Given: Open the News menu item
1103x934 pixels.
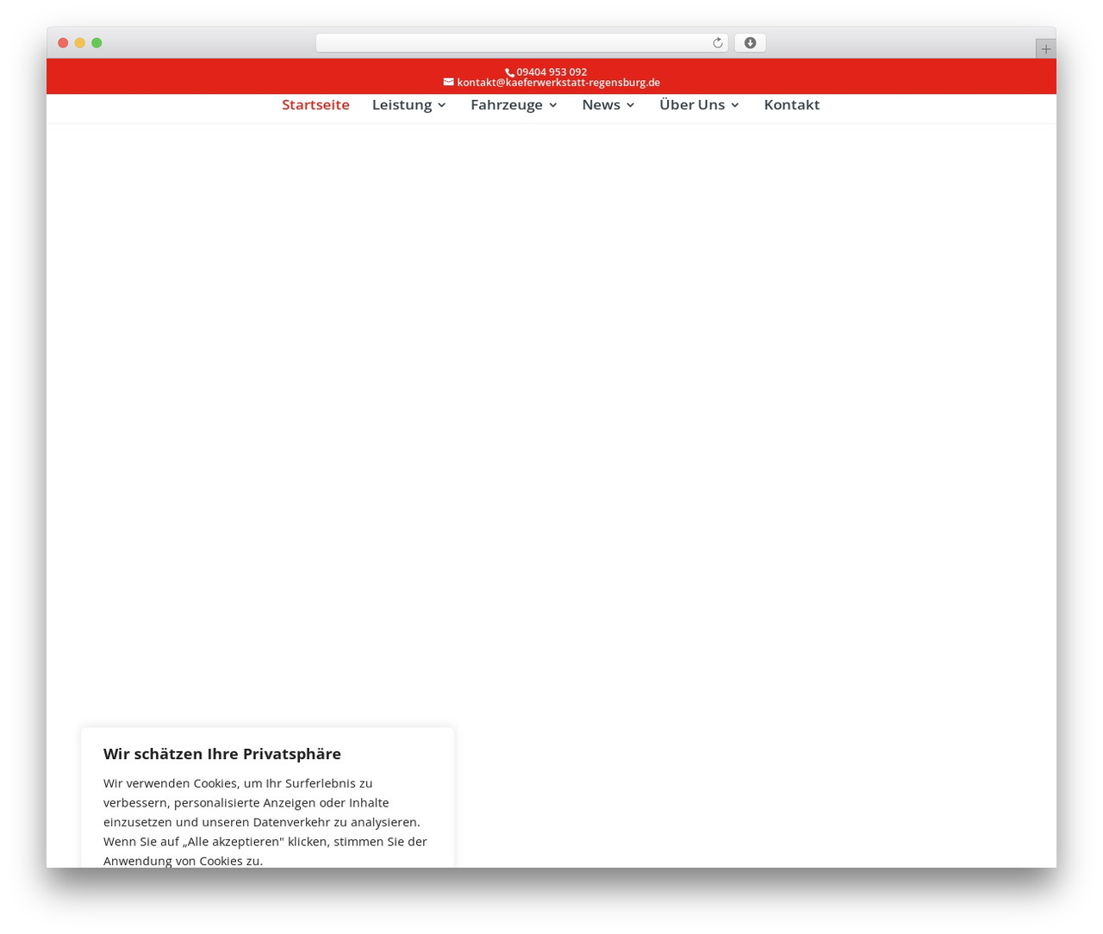Looking at the screenshot, I should tap(601, 104).
